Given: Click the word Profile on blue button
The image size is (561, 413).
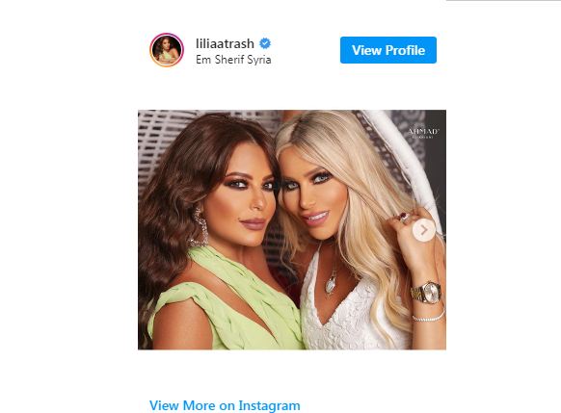Looking at the screenshot, I should coord(405,50).
